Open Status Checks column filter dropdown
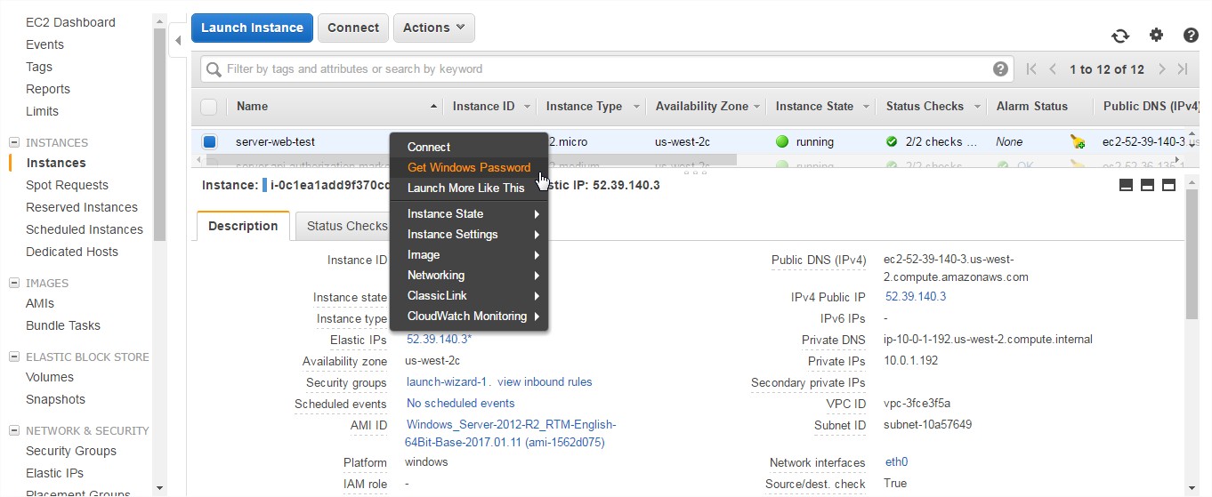Screen dimensions: 1212x497 click(975, 107)
